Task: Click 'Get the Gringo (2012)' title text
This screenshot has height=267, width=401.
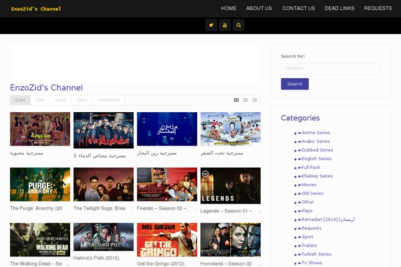Action: pyautogui.click(x=160, y=264)
